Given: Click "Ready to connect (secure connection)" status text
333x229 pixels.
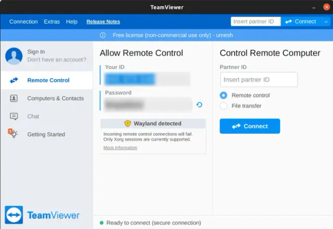Looking at the screenshot, I should coord(154,223).
